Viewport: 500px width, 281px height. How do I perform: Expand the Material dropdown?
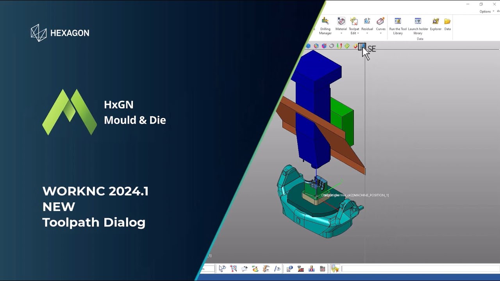point(341,26)
